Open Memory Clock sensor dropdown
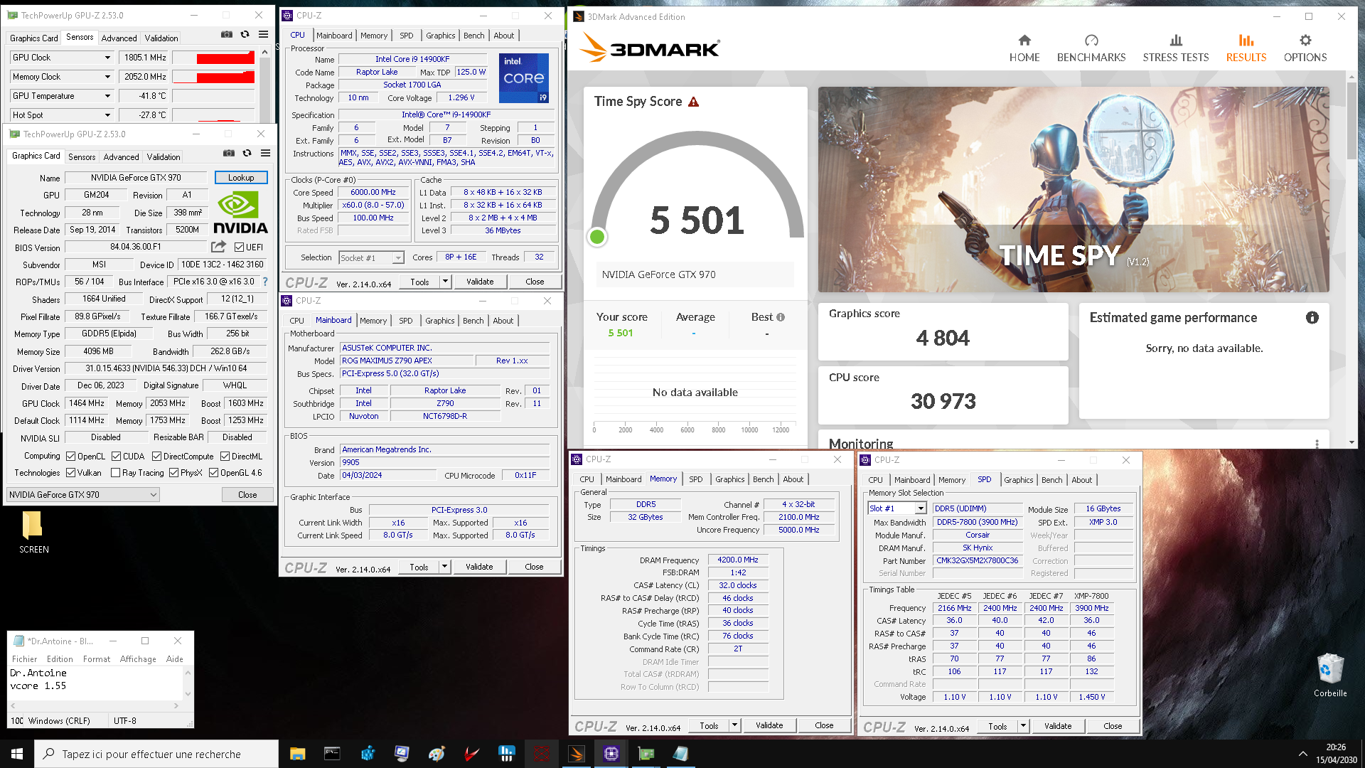Viewport: 1365px width, 768px height. 107,77
